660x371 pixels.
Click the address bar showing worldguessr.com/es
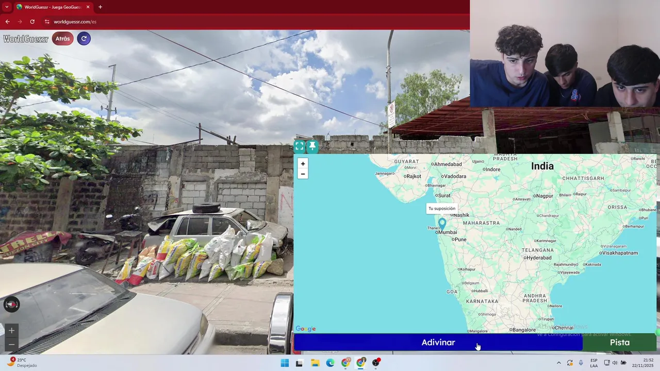tap(75, 22)
